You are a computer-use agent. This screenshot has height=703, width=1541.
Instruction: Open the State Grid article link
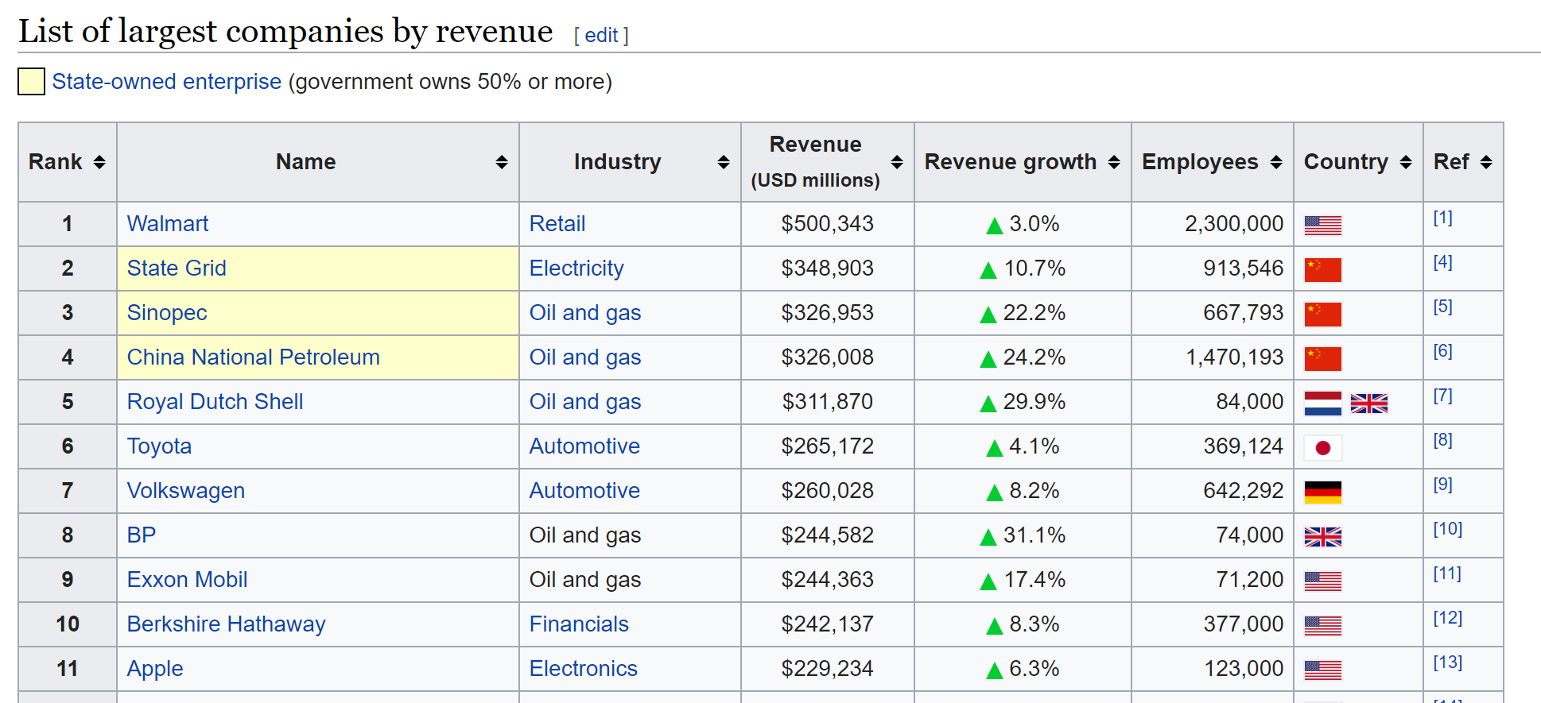pyautogui.click(x=177, y=268)
